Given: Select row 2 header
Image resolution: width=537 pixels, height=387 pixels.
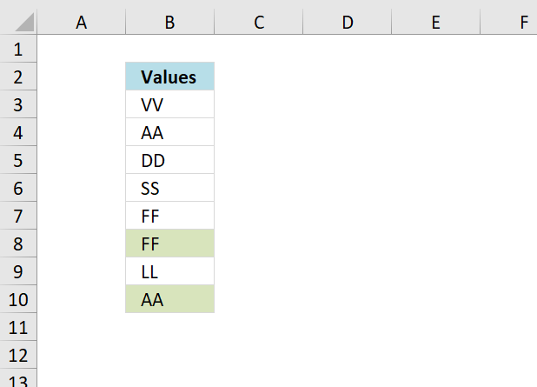Looking at the screenshot, I should 18,77.
